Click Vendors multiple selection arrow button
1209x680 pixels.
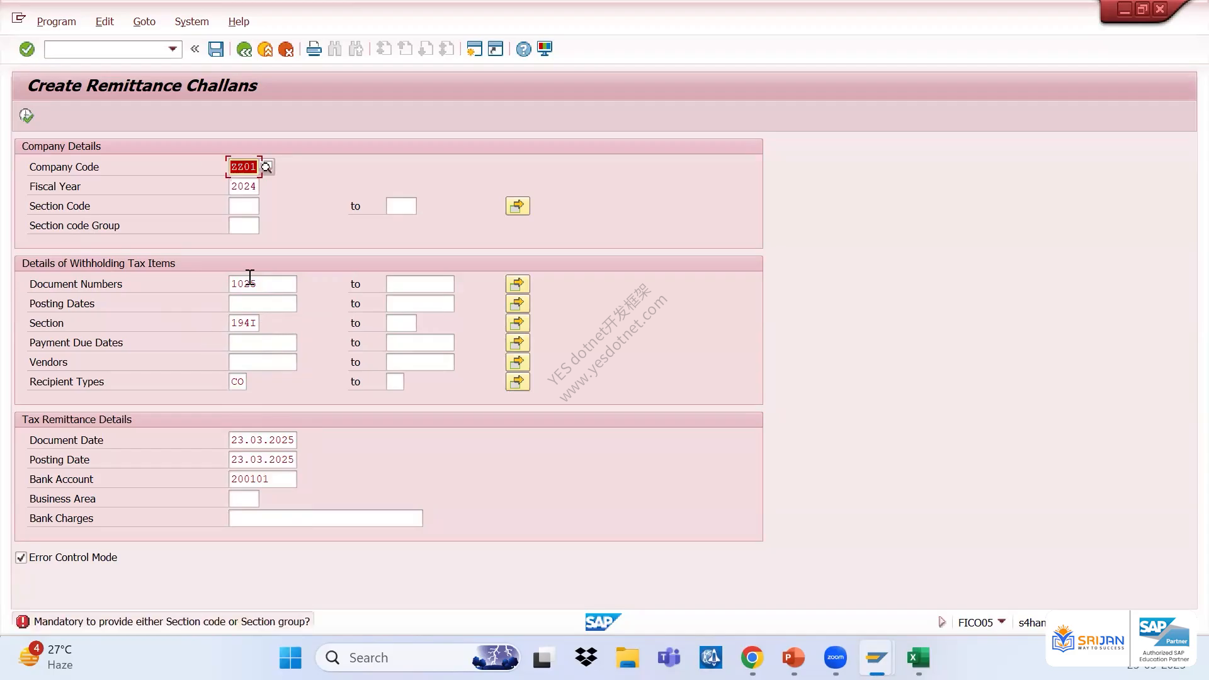coord(518,362)
